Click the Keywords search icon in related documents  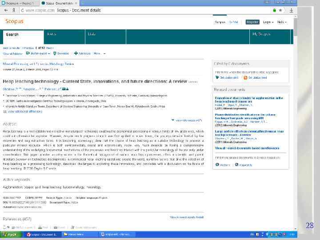point(236,165)
